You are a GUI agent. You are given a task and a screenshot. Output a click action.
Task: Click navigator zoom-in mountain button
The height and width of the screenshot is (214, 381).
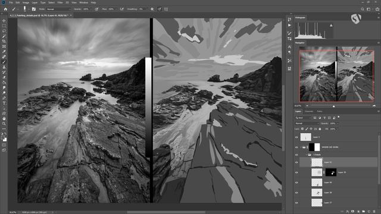click(x=374, y=106)
